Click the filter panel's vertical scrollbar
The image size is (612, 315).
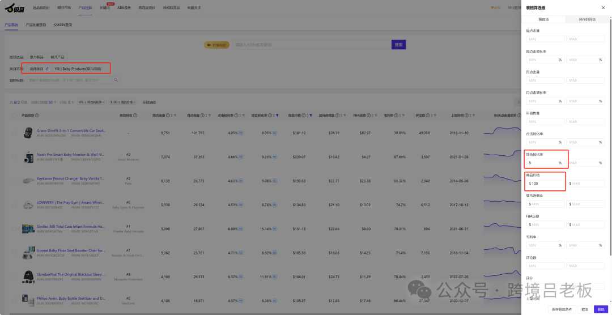610,137
